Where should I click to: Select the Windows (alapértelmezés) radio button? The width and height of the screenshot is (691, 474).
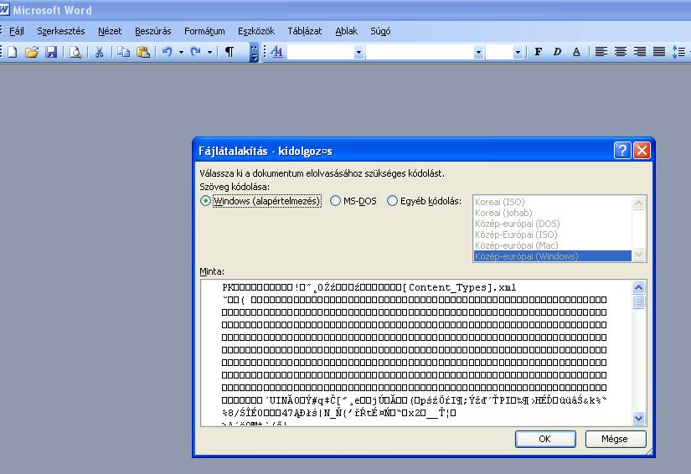click(x=206, y=201)
